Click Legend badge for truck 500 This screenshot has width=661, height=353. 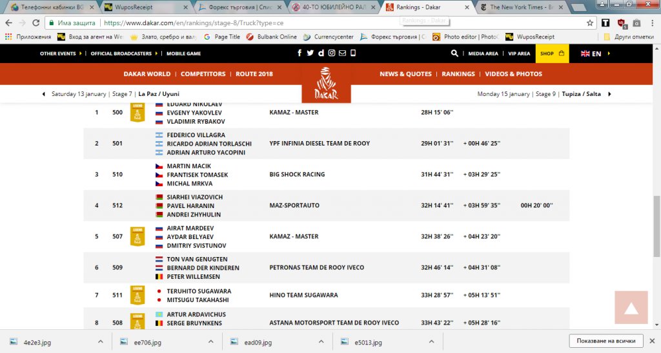(137, 112)
